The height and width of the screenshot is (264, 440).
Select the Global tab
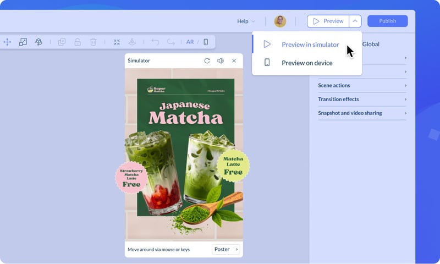click(371, 44)
